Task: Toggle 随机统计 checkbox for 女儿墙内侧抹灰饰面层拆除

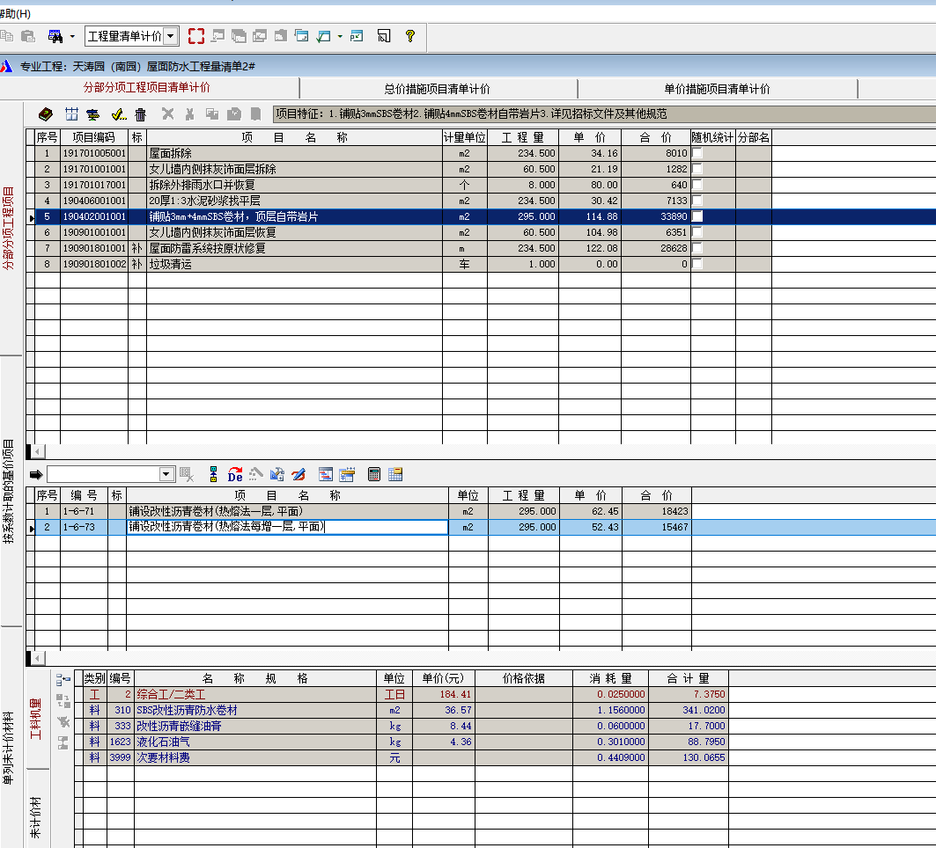Action: 696,169
